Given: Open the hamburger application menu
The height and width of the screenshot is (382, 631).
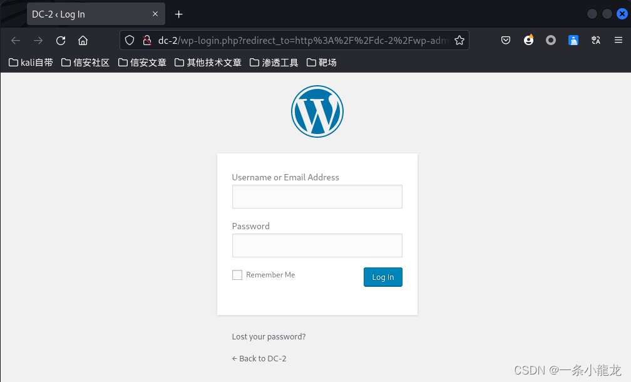Looking at the screenshot, I should pos(618,40).
